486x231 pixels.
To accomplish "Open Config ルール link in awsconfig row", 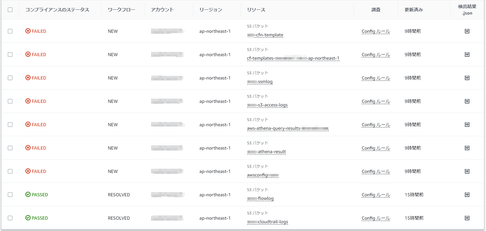I will (376, 172).
